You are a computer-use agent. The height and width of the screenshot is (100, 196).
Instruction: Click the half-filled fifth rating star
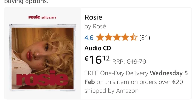(133, 37)
